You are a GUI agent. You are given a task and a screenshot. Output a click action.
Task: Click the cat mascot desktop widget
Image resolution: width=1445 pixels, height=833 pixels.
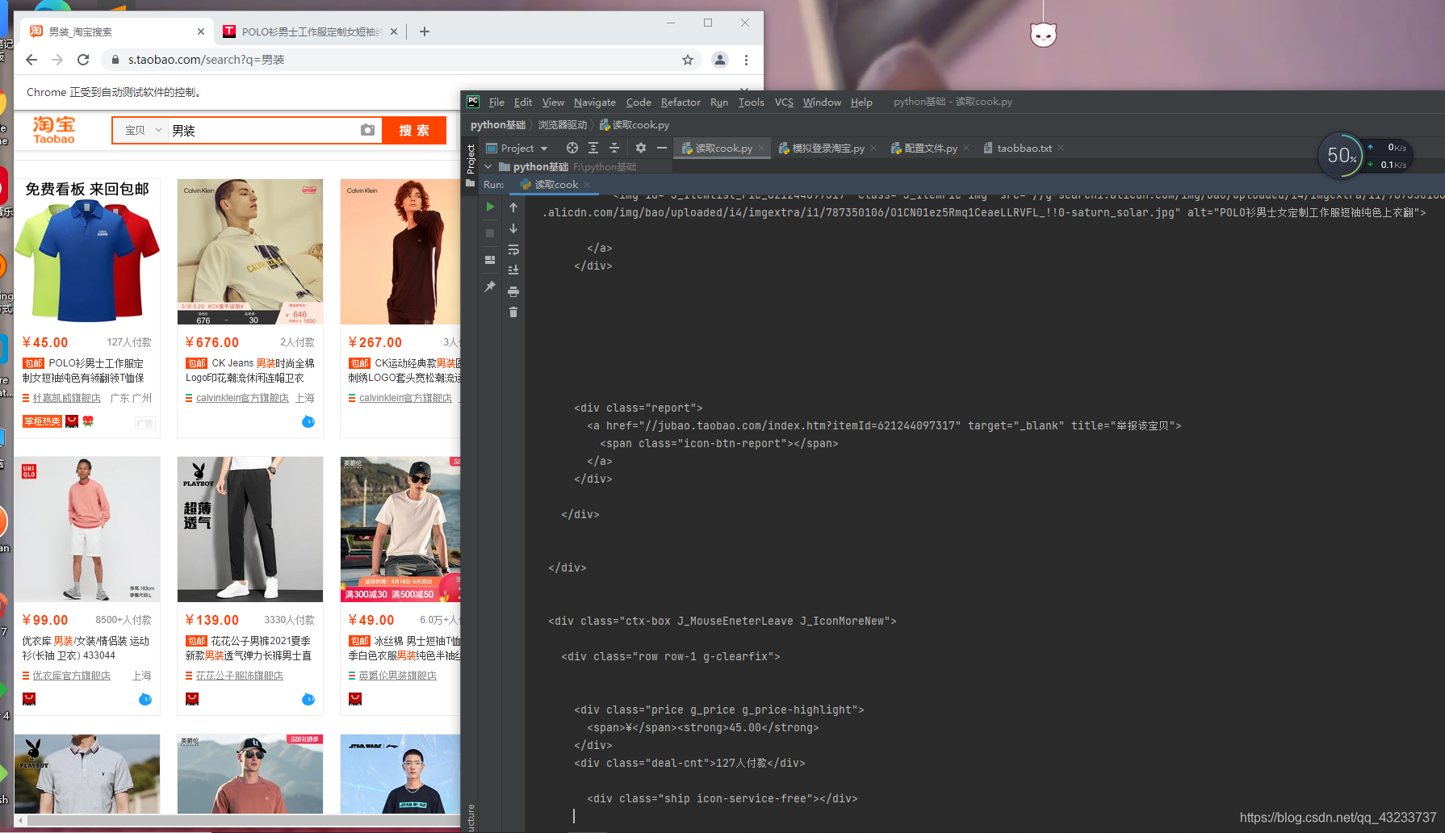coord(1043,35)
